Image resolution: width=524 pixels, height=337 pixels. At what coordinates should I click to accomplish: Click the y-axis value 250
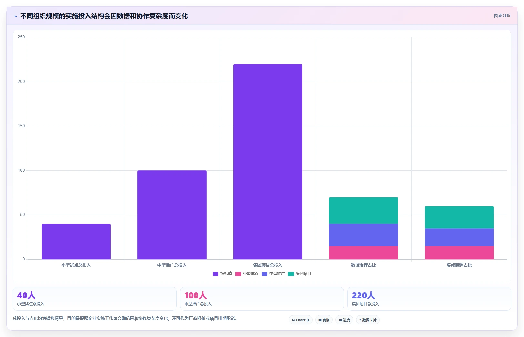[21, 37]
